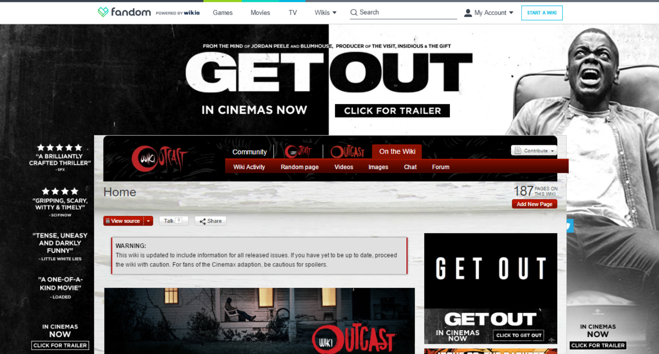The image size is (659, 354).
Task: Click the START A WIKI button
Action: [x=542, y=13]
